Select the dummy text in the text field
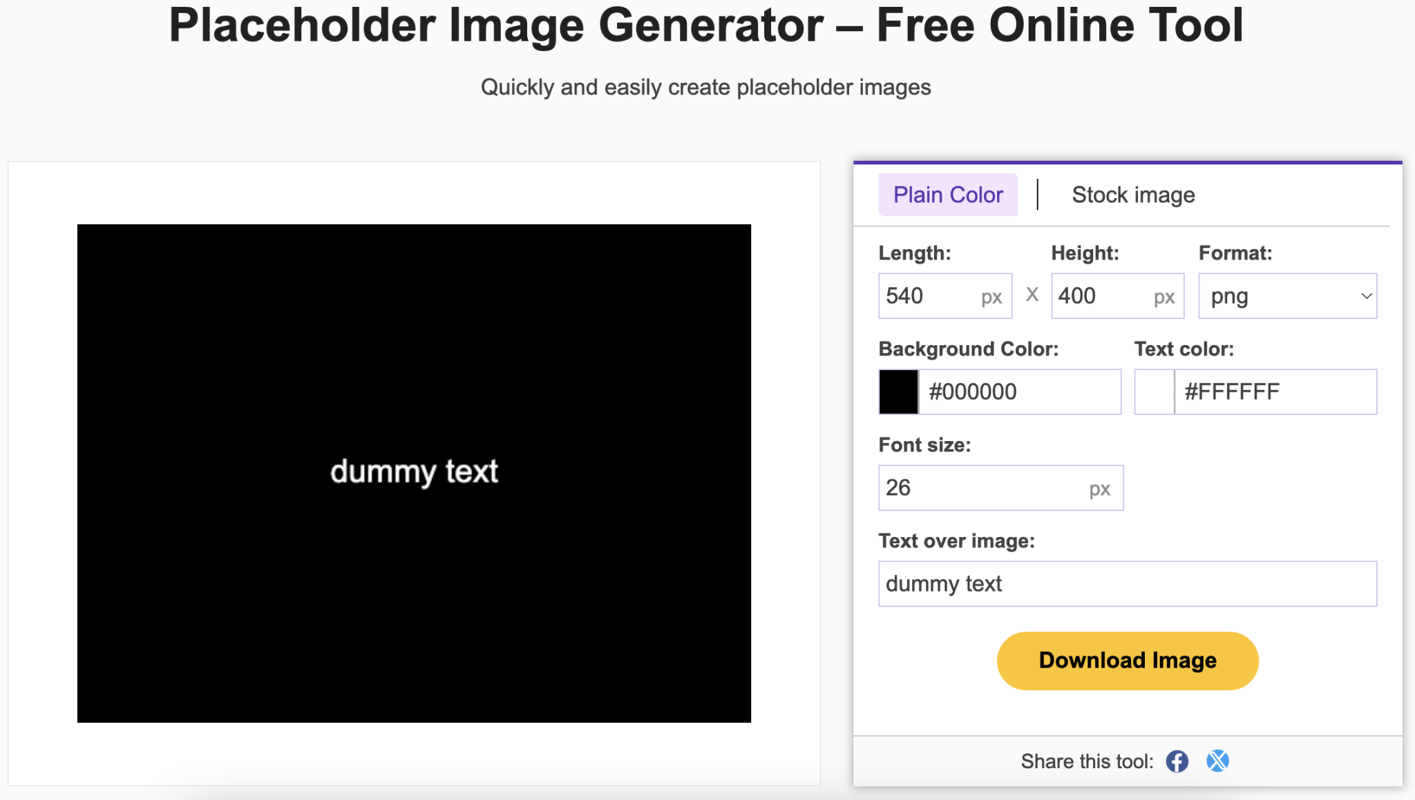1415x800 pixels. click(944, 583)
